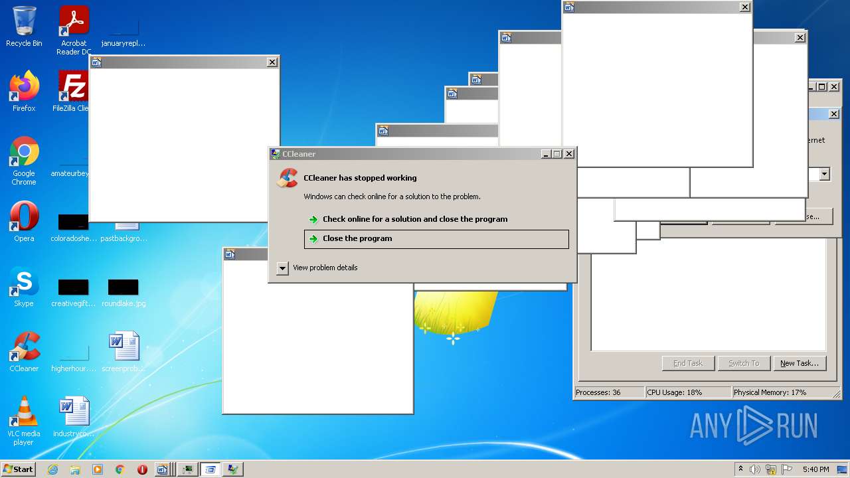Click End Task in Task Manager
850x478 pixels.
pyautogui.click(x=688, y=363)
